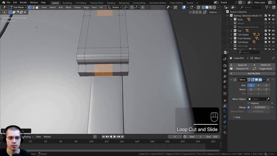
Task: Open the Object Constraints tab
Action: click(225, 122)
